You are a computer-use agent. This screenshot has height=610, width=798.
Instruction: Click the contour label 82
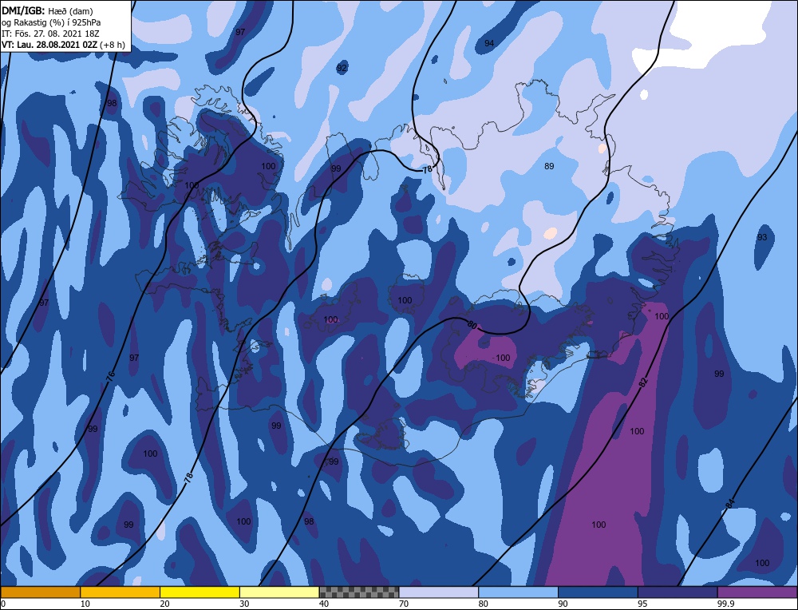pyautogui.click(x=644, y=384)
